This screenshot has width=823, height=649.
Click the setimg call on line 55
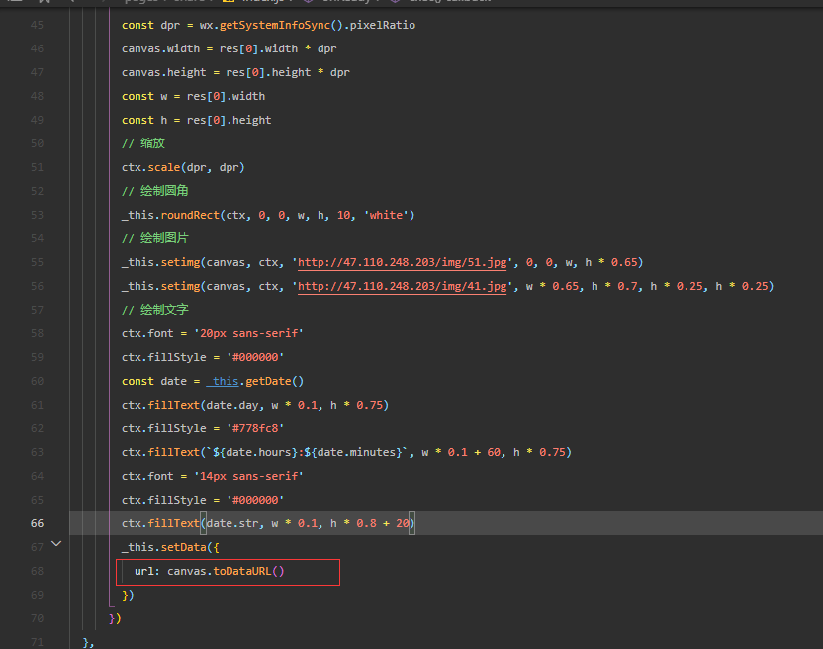coord(181,262)
